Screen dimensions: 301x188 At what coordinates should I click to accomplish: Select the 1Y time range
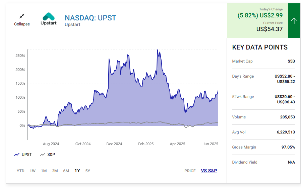(x=77, y=171)
